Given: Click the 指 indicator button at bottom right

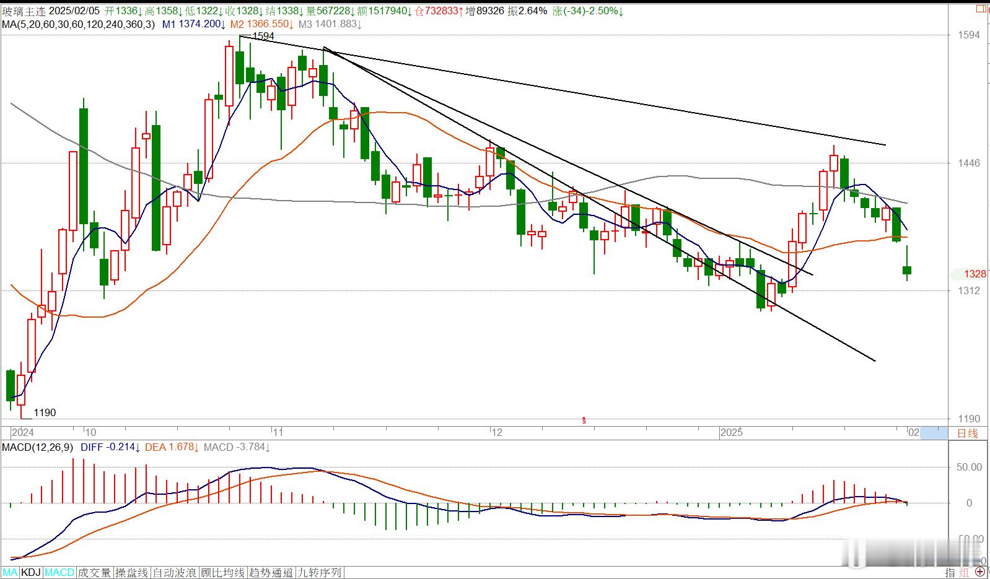Looking at the screenshot, I should (950, 572).
